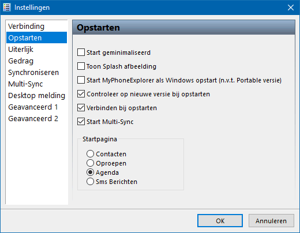Choose the Oproepen radio button

[90, 163]
